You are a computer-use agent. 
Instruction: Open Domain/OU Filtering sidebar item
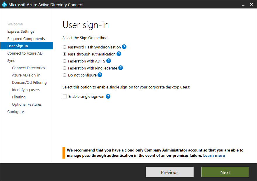pos(29,83)
